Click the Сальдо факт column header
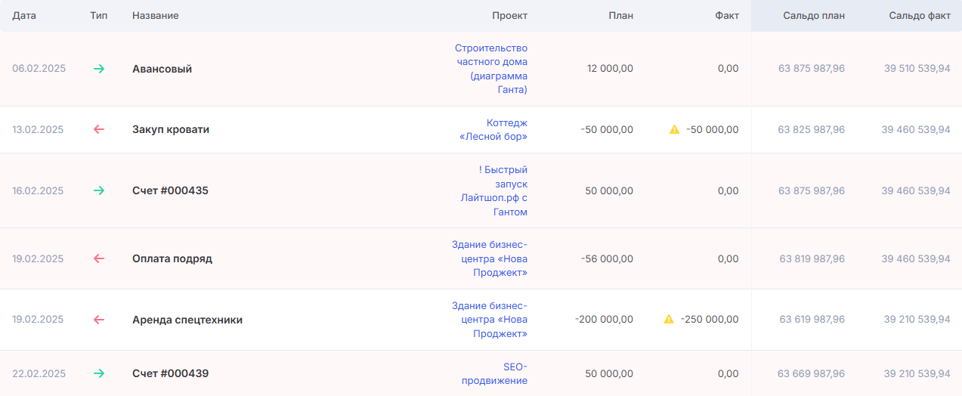The height and width of the screenshot is (396, 962). (x=920, y=15)
